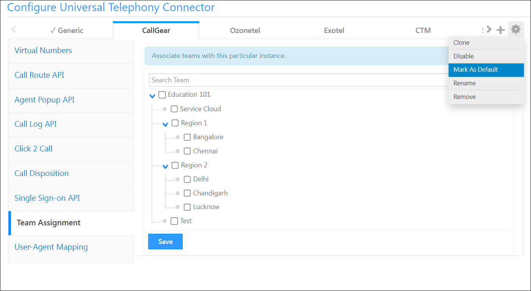Go to Agent Popup API section
The width and height of the screenshot is (531, 291).
[x=71, y=100]
